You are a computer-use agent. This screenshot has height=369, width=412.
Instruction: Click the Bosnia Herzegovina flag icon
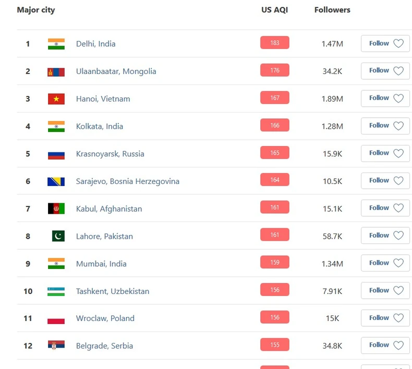tap(56, 181)
